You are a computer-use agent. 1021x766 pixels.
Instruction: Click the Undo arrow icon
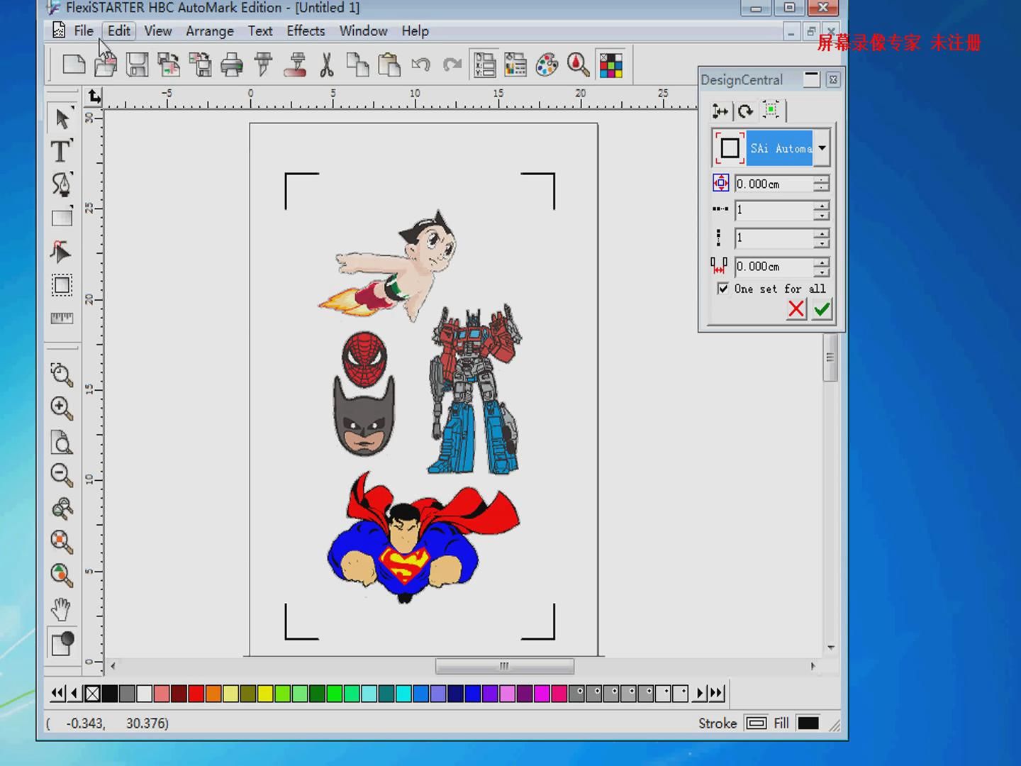click(x=420, y=65)
